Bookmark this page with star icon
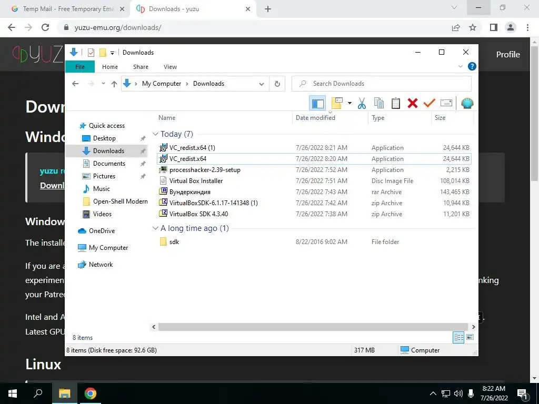The width and height of the screenshot is (539, 404). click(473, 27)
